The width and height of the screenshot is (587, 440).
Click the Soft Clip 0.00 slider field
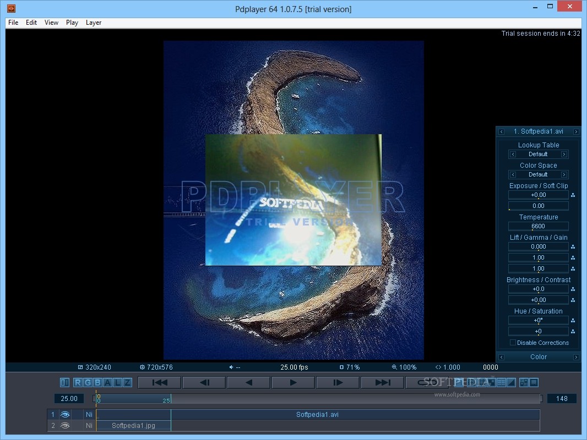coord(539,206)
